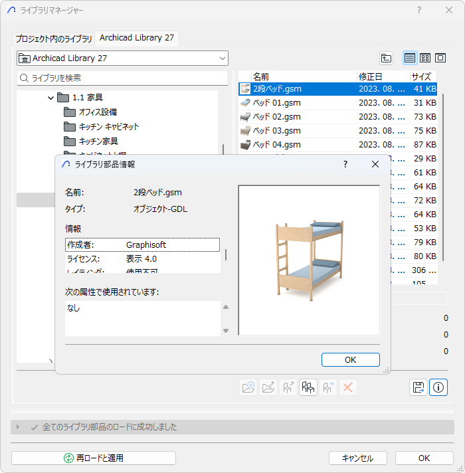Viewport: 465px width, 473px height.
Task: Click the go up one folder icon
Action: [x=386, y=58]
